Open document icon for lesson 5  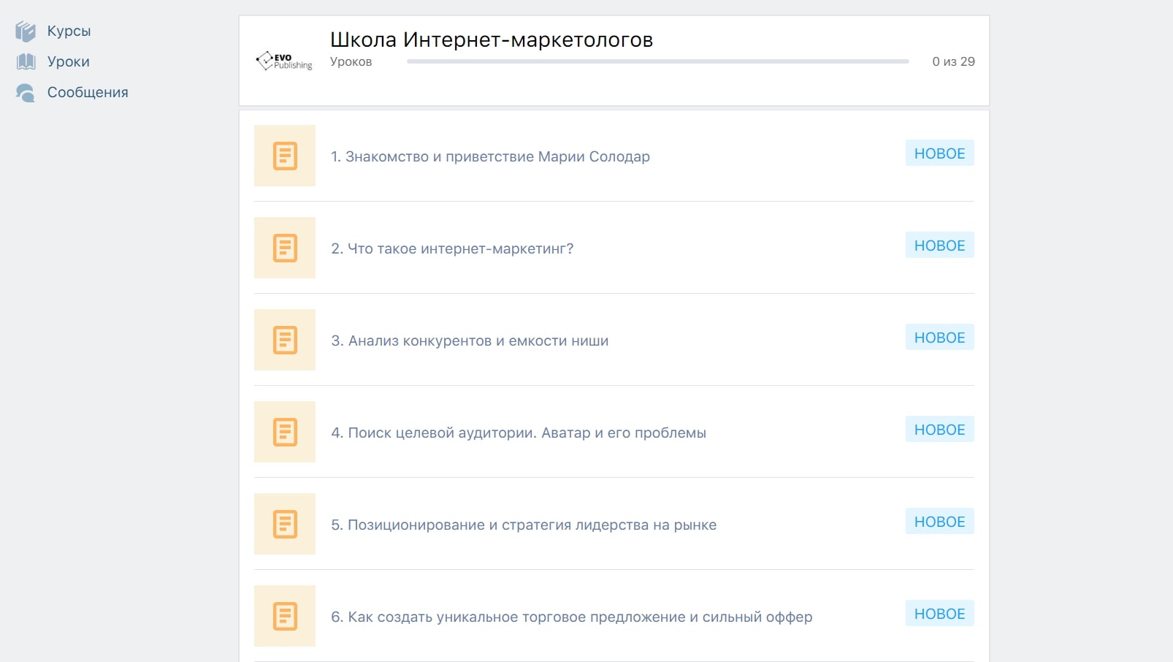click(285, 524)
